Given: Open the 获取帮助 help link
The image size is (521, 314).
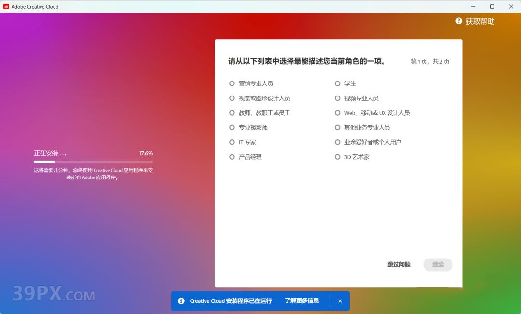Looking at the screenshot, I should 480,21.
